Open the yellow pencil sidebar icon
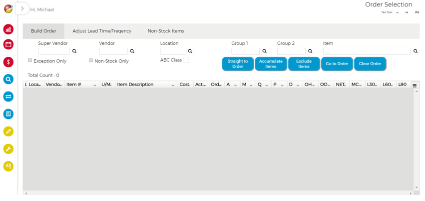Image resolution: width=425 pixels, height=201 pixels. [x=8, y=131]
